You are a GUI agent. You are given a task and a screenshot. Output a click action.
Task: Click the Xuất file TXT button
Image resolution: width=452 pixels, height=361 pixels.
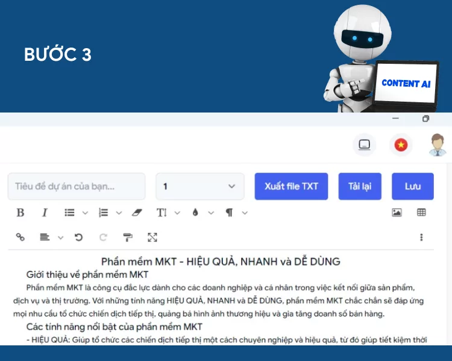tap(291, 187)
